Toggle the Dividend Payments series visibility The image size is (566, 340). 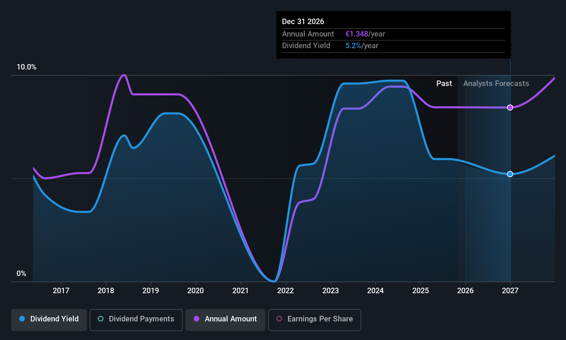[x=136, y=320]
